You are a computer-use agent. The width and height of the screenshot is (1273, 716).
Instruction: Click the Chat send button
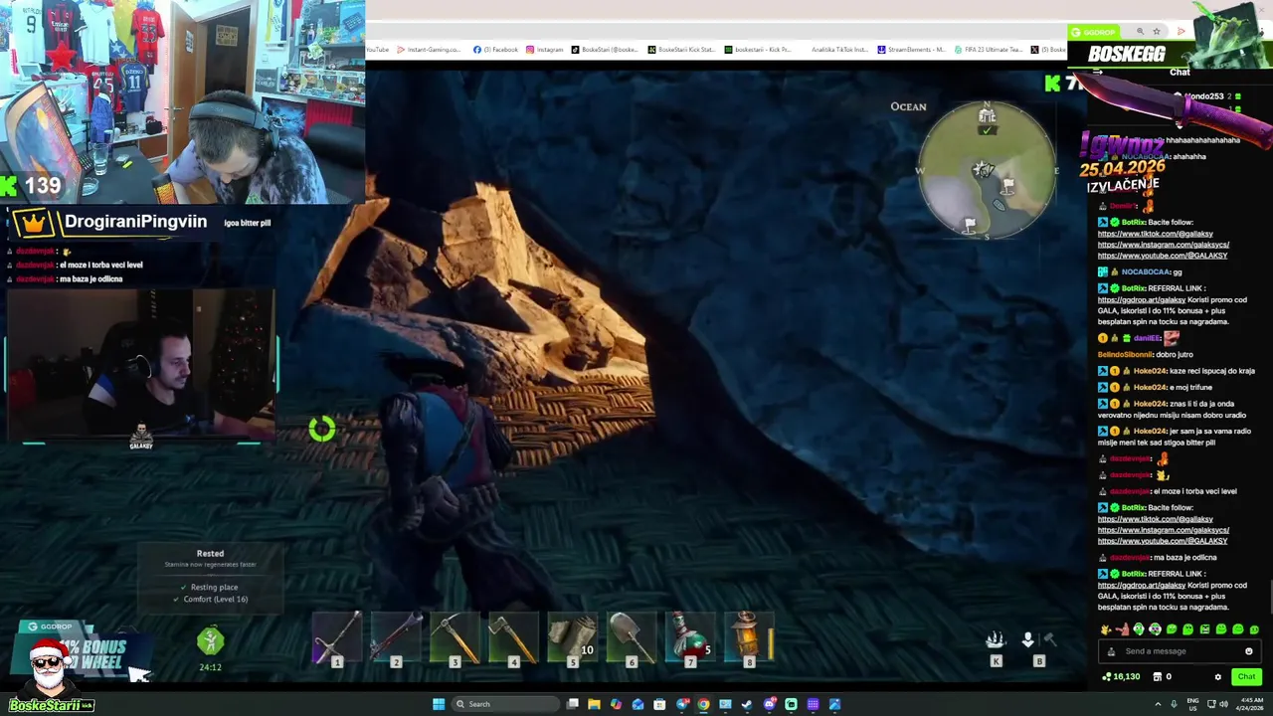click(1246, 677)
